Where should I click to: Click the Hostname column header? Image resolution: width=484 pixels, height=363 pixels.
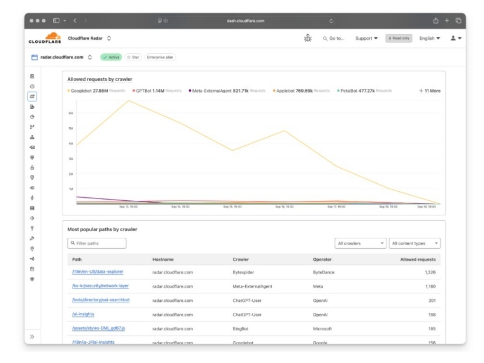click(163, 260)
